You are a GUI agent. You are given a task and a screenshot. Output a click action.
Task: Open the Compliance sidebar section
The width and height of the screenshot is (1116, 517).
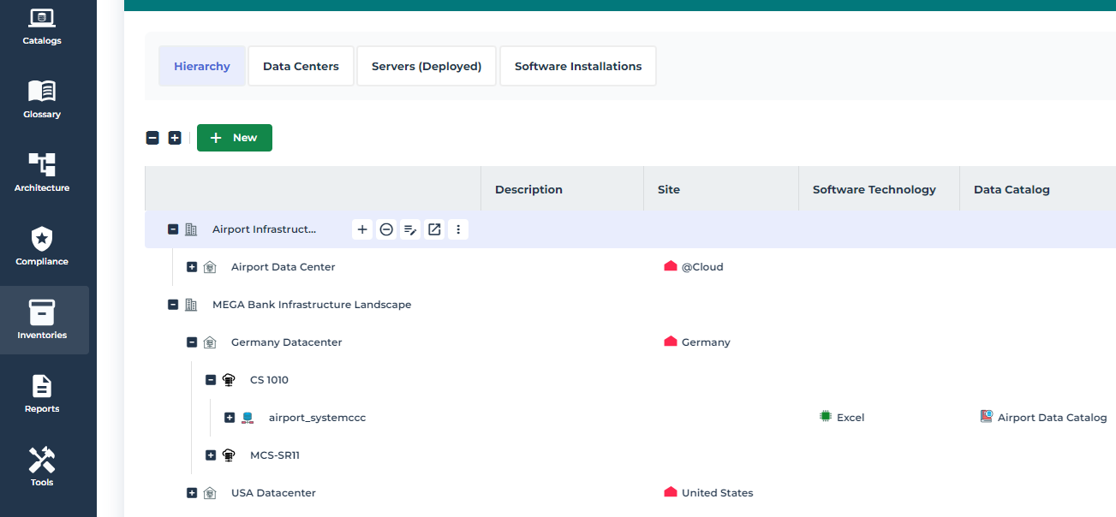click(42, 247)
